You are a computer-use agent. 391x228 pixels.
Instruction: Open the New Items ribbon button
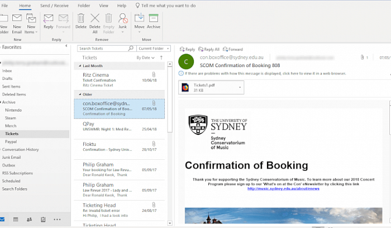pos(31,23)
